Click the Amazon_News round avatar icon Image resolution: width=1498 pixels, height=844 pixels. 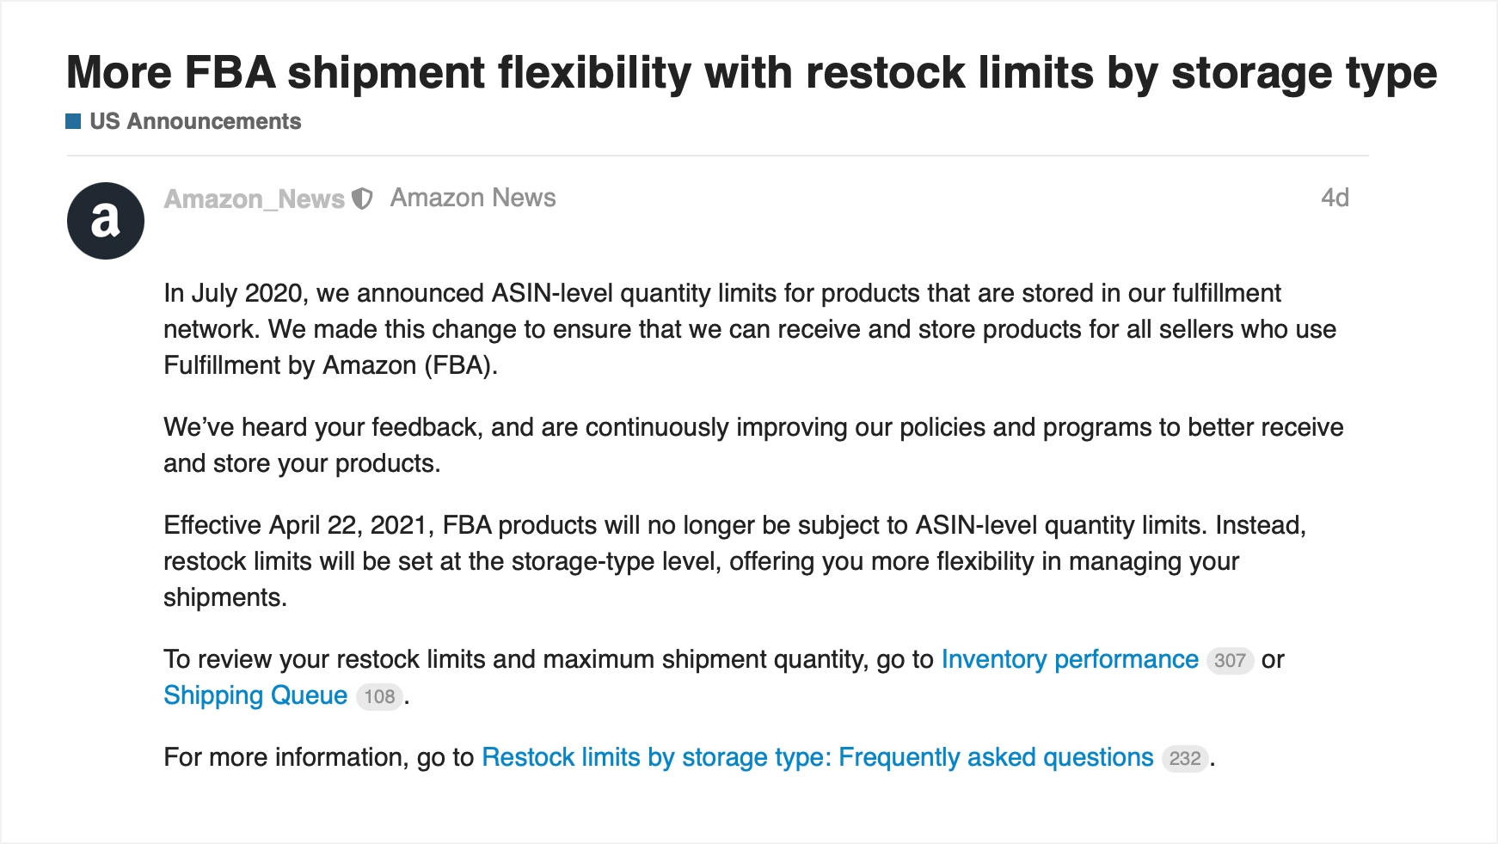(x=106, y=221)
